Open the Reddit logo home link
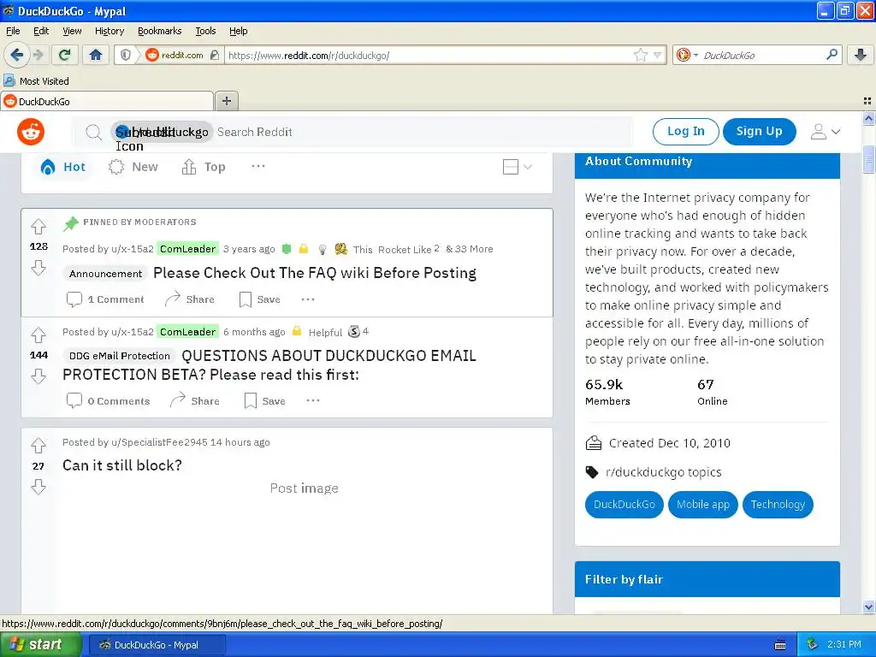This screenshot has height=657, width=876. coord(31,132)
